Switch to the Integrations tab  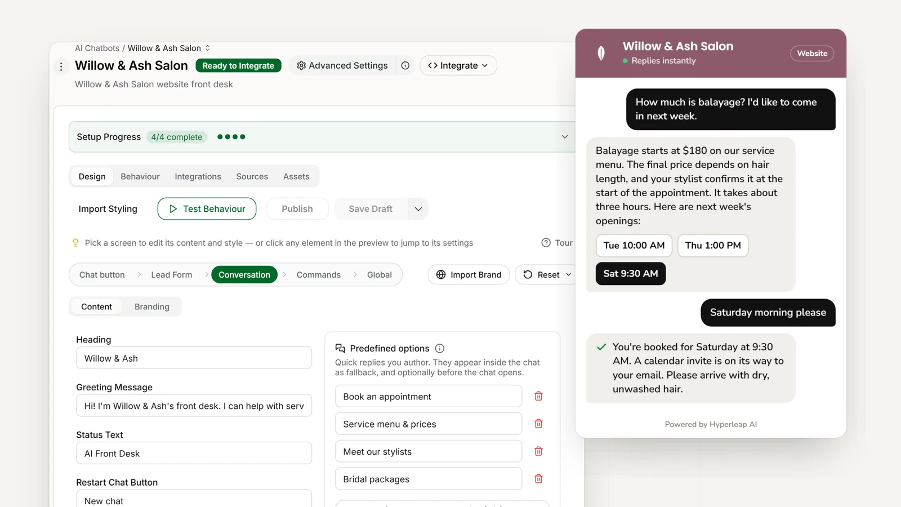click(198, 176)
